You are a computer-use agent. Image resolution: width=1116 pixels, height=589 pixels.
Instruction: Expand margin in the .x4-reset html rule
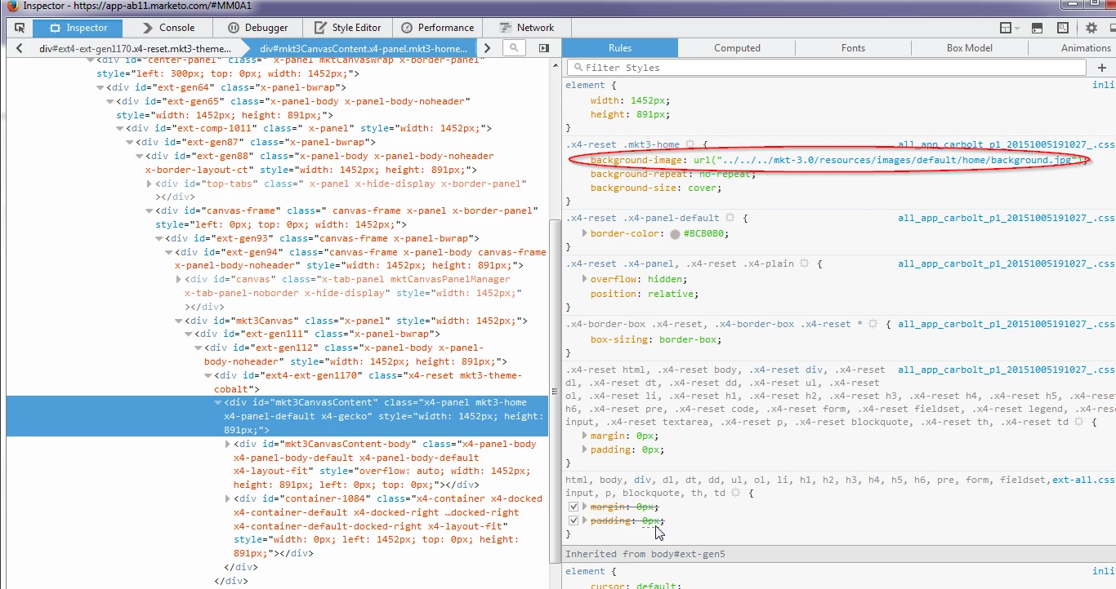click(584, 436)
